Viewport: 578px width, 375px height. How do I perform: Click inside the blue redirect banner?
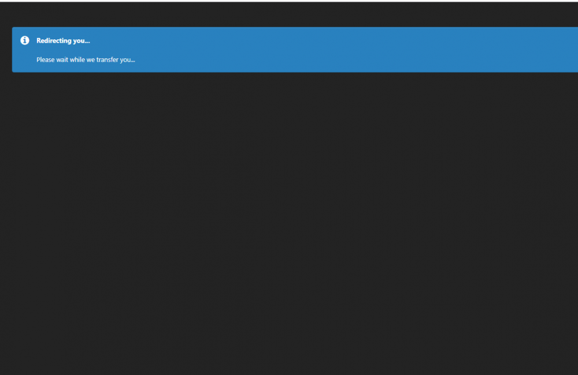point(289,50)
